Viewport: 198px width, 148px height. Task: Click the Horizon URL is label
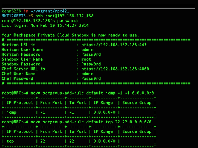pyautogui.click(x=19, y=45)
